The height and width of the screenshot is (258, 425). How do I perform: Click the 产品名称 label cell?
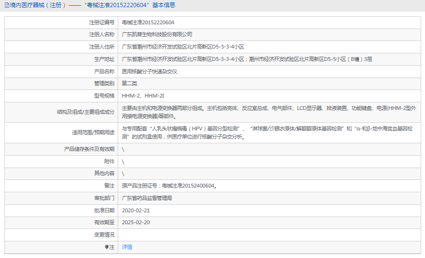click(104, 71)
